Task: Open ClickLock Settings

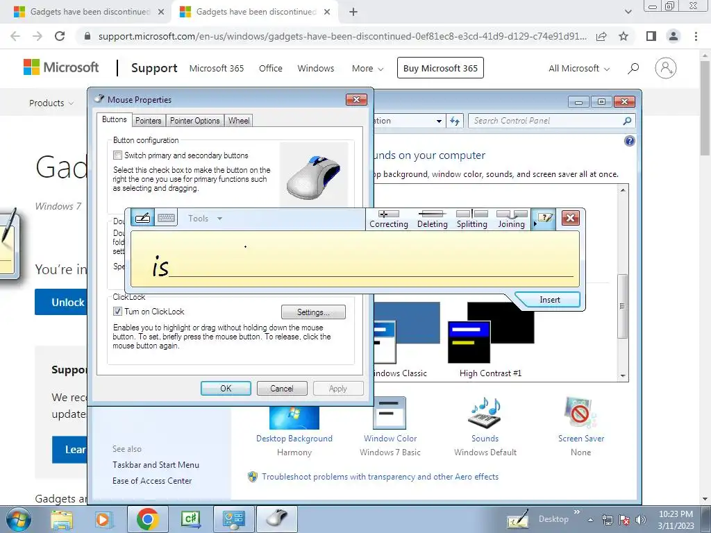Action: (x=313, y=312)
